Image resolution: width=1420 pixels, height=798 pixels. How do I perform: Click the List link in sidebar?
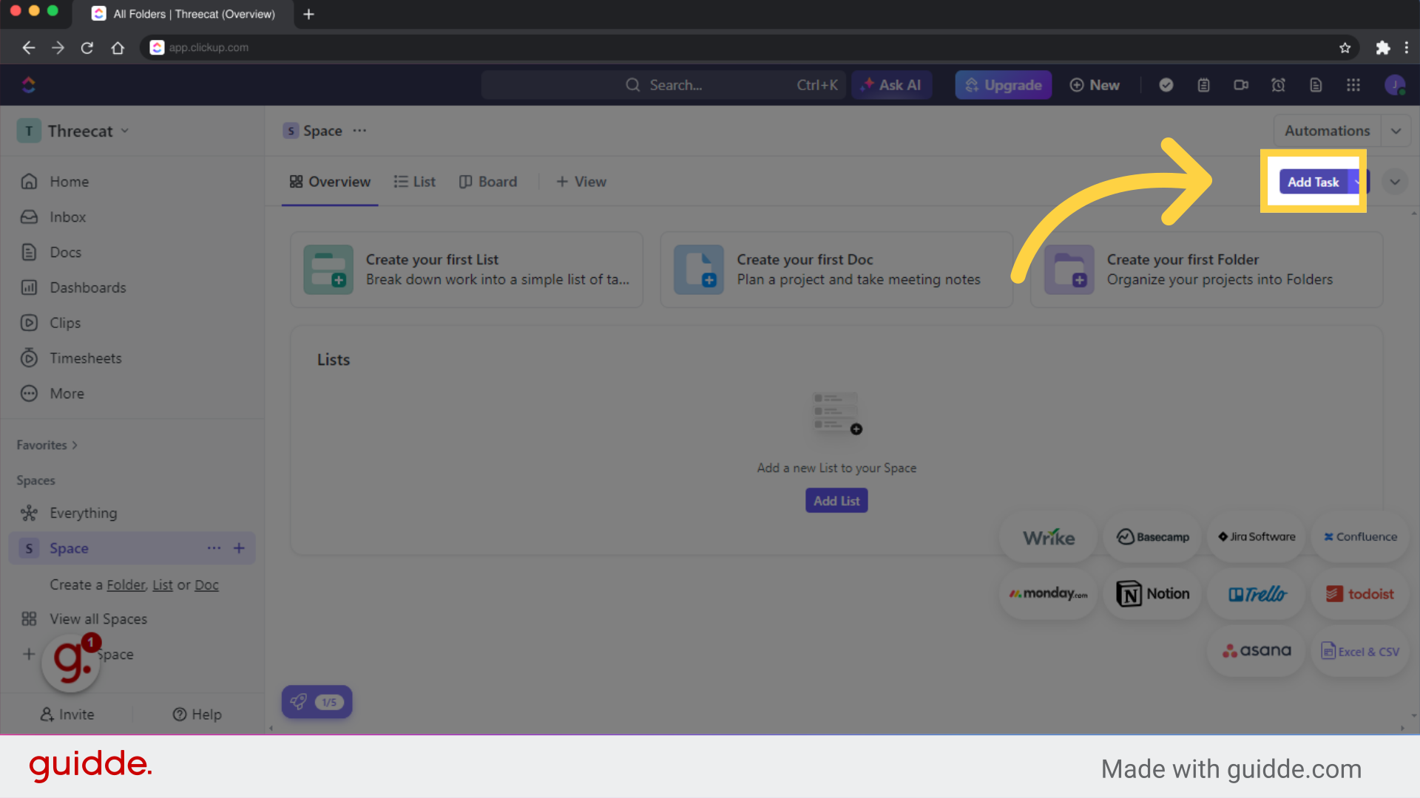163,585
